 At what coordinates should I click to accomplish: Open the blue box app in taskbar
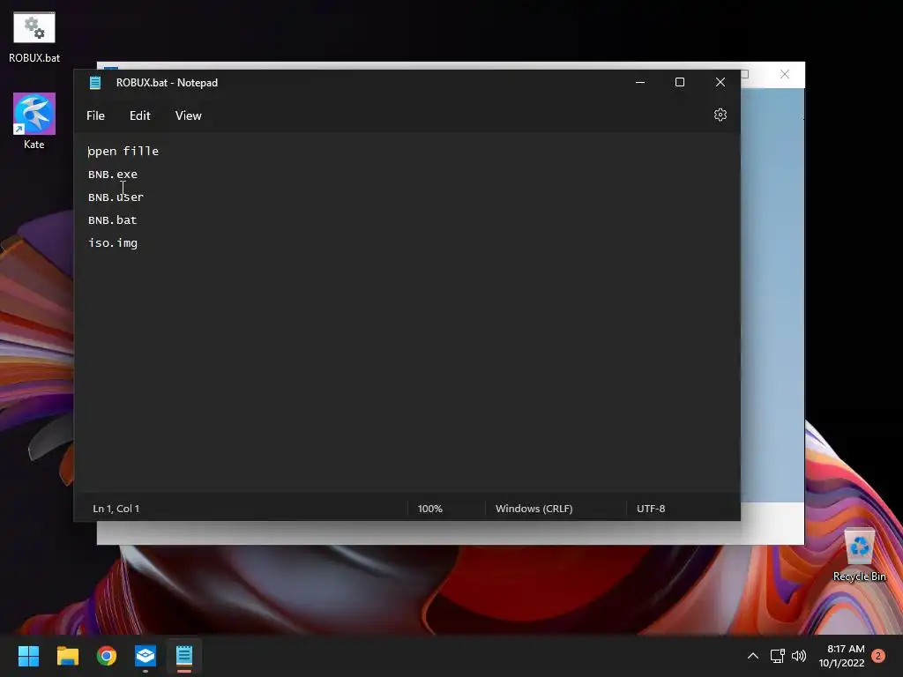[146, 656]
